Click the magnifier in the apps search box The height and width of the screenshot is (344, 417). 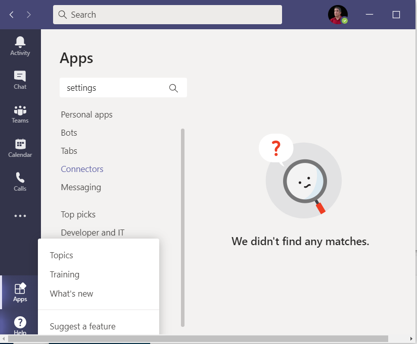173,88
